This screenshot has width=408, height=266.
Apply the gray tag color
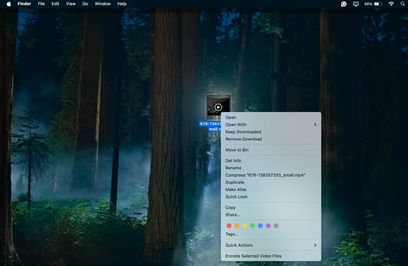point(276,226)
